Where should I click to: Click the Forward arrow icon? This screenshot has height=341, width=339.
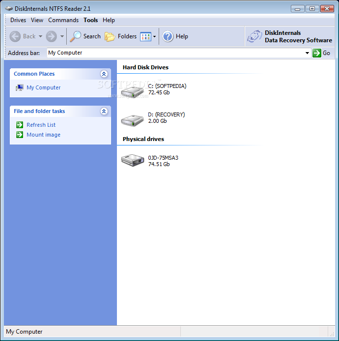[51, 36]
